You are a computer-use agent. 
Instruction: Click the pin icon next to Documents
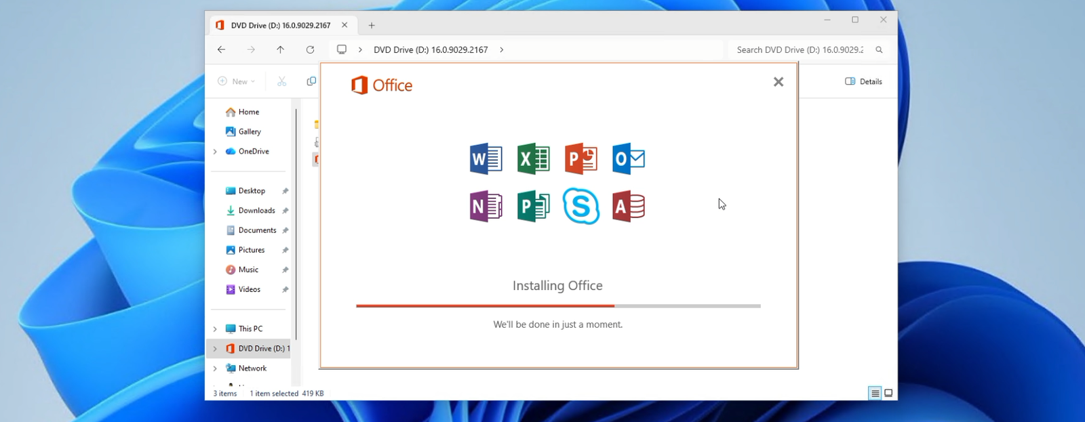285,230
